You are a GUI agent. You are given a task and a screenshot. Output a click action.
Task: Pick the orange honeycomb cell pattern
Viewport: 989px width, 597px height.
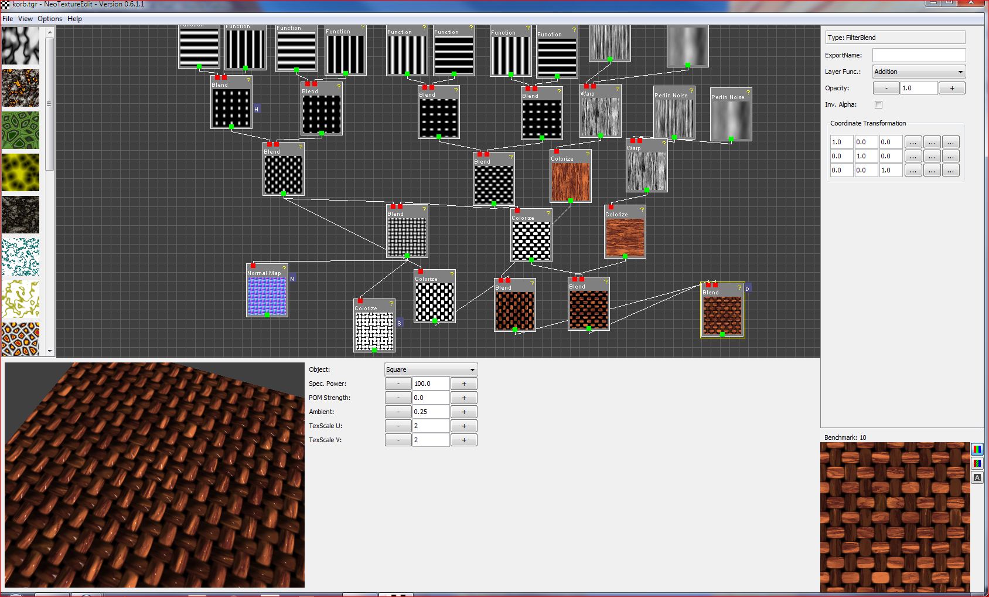coord(21,339)
